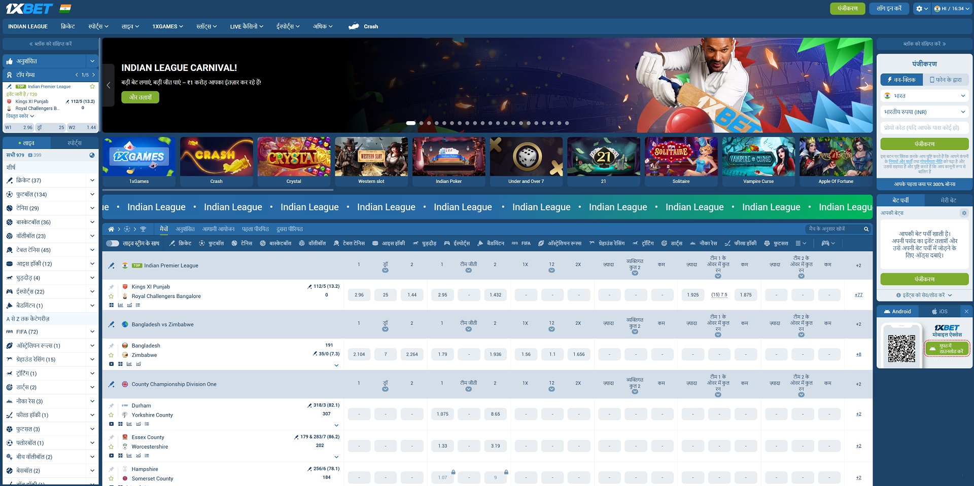Expand Bangladesh vs Zimbabwe score details chevron
This screenshot has height=486, width=974.
[x=336, y=365]
